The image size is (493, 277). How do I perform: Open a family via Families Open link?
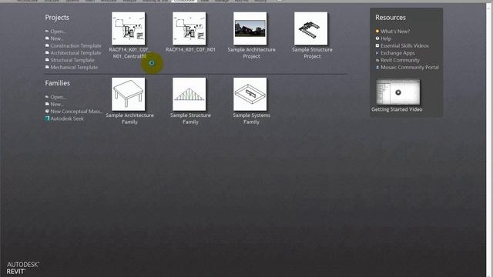point(58,97)
